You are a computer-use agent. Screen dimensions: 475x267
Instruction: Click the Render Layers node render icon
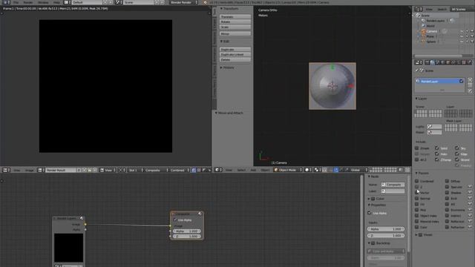[82, 218]
